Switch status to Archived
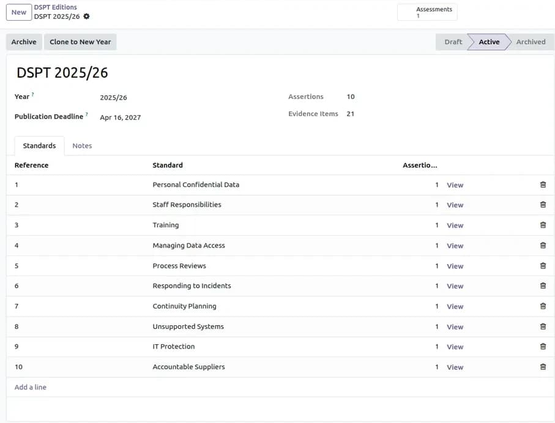555x423 pixels. pyautogui.click(x=531, y=42)
